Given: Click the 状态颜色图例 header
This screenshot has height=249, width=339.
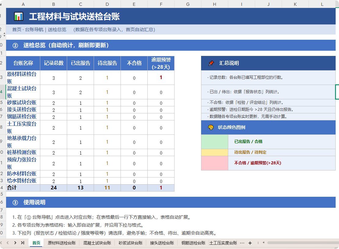Looking at the screenshot, I should tap(268, 127).
